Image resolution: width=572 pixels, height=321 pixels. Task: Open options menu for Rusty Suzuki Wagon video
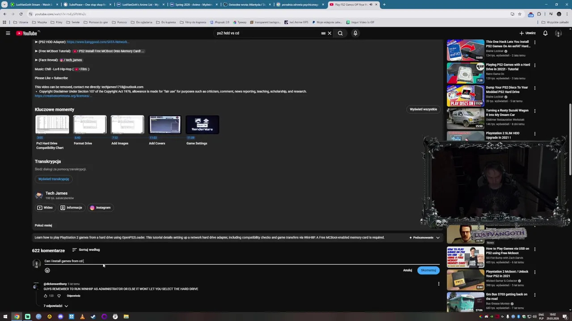point(534,111)
